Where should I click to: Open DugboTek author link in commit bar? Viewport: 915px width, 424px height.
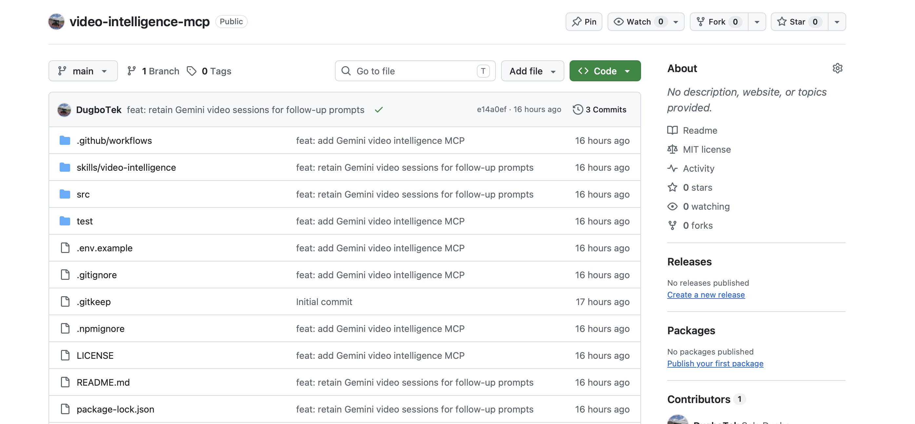(99, 110)
